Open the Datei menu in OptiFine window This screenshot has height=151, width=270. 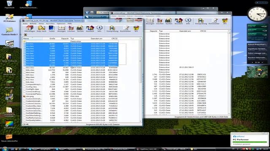point(25,23)
